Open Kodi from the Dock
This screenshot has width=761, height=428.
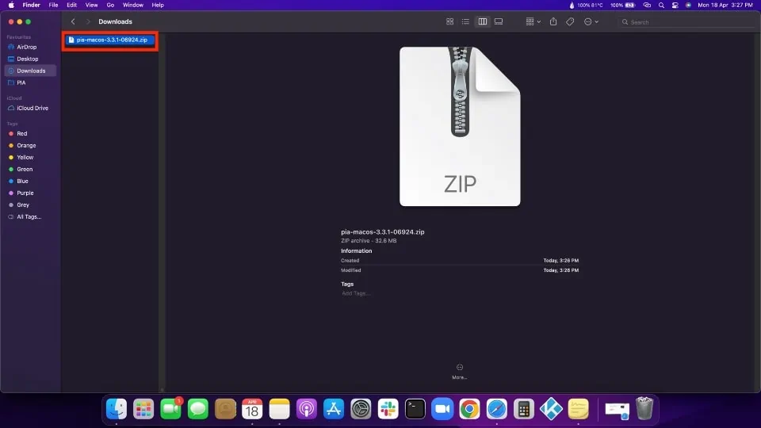pyautogui.click(x=552, y=409)
